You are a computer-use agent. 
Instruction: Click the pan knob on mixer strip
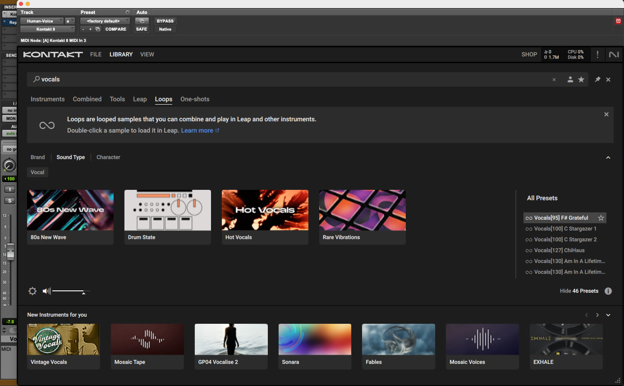click(x=9, y=165)
